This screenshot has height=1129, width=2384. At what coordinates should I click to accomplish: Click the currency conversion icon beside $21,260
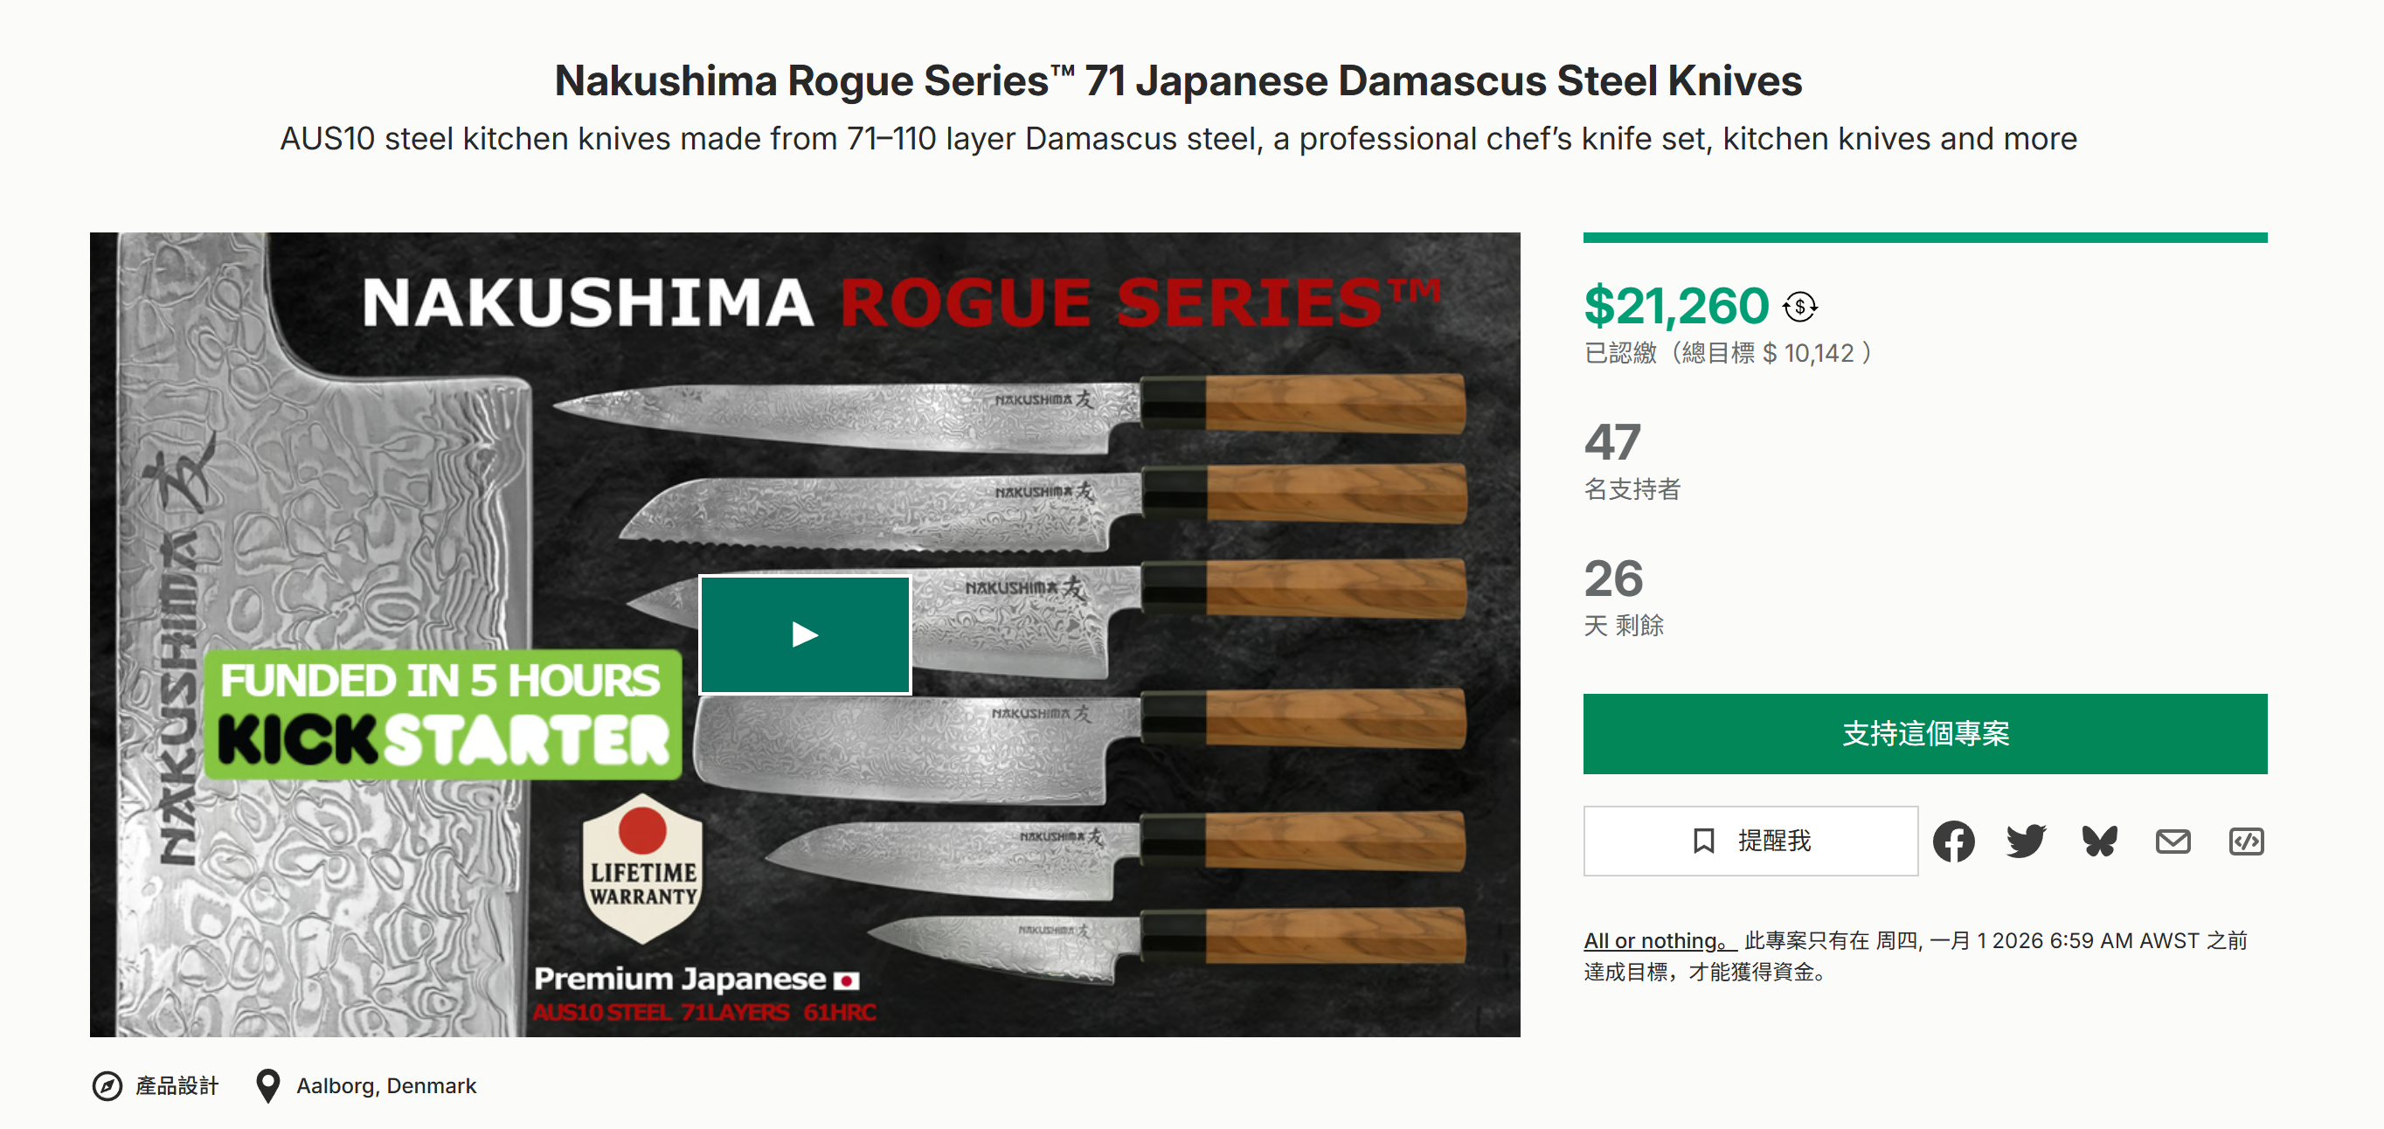tap(1800, 305)
